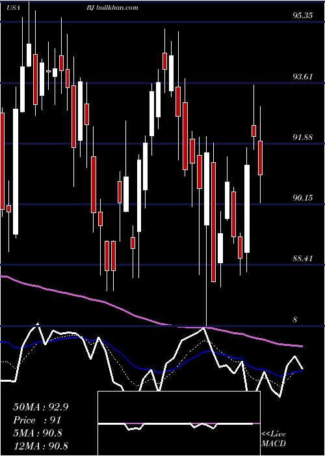Click the MACD inset panel

pyautogui.click(x=179, y=423)
